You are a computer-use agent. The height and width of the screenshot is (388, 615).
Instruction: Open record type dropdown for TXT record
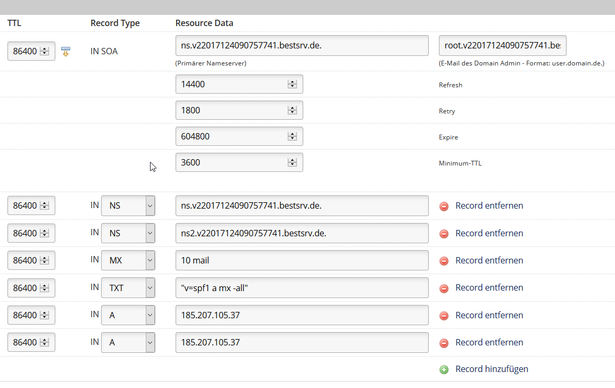(149, 288)
